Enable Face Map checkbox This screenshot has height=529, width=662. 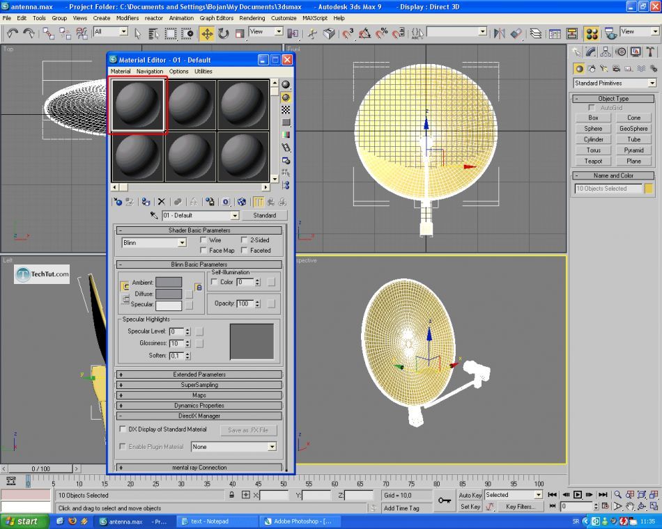[203, 250]
